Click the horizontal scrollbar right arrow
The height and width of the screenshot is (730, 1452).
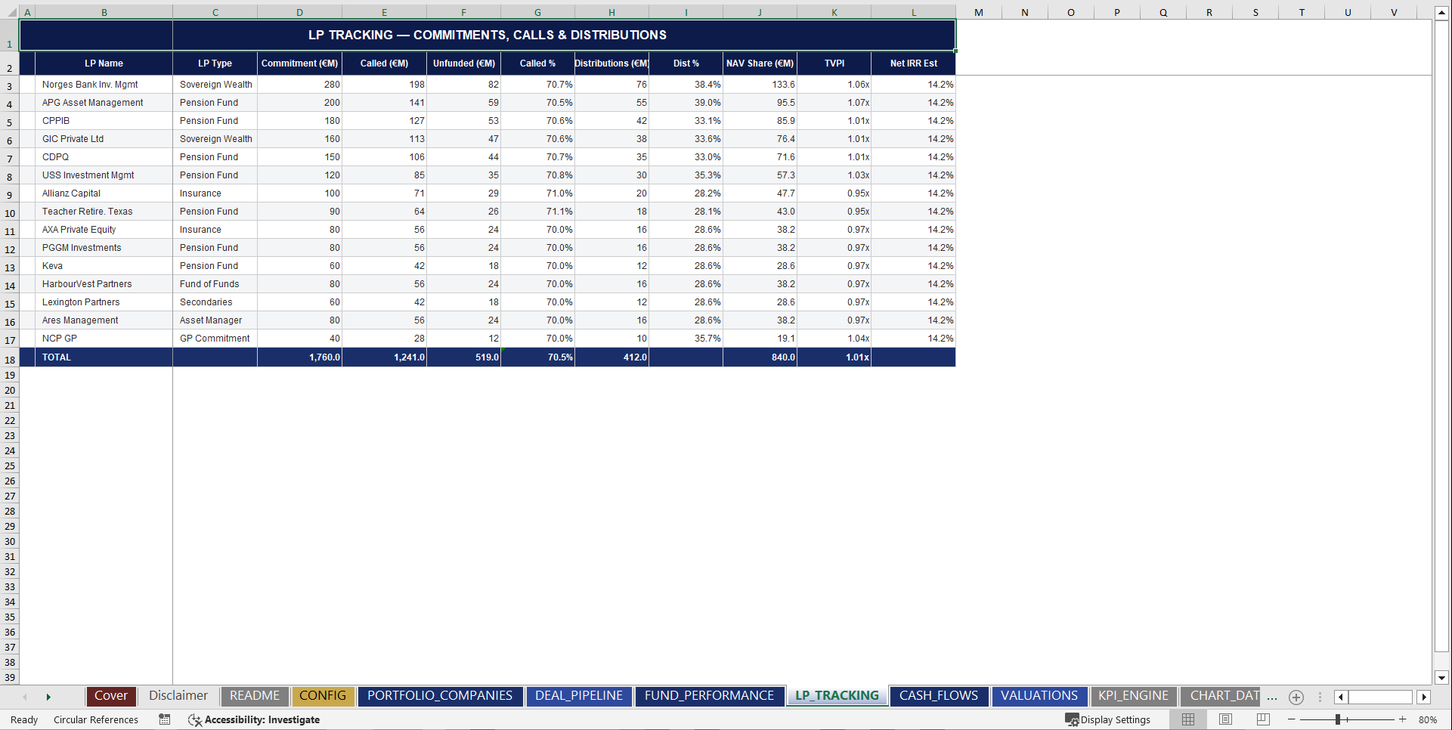(1424, 697)
